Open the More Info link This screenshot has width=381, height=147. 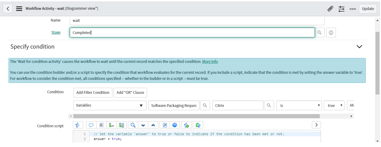point(210,61)
